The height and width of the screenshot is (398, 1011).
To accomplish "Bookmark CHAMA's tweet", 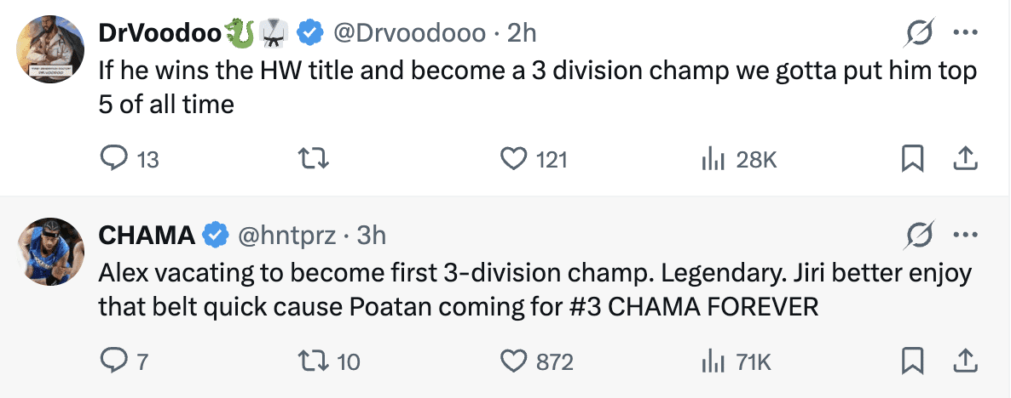I will point(913,361).
